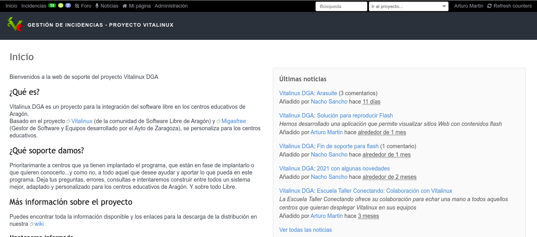Go to Mi página

coord(137,6)
